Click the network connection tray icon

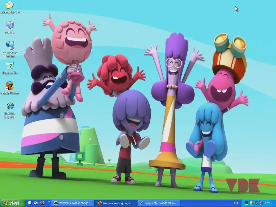pyautogui.click(x=256, y=203)
